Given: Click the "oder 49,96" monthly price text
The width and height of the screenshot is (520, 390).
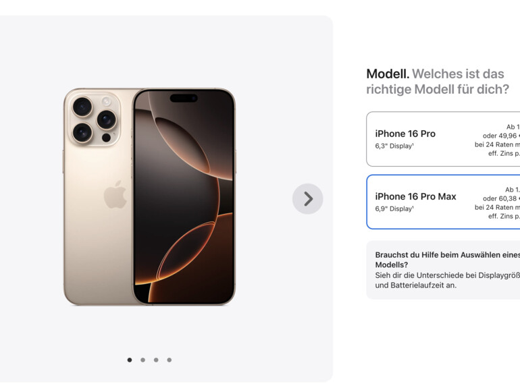Looking at the screenshot, I should coord(501,136).
